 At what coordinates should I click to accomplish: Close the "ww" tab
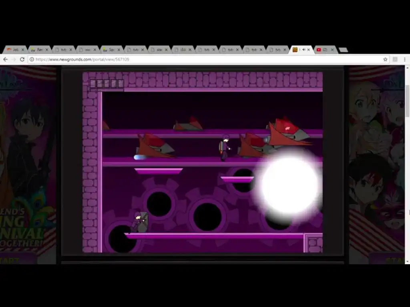pos(94,50)
